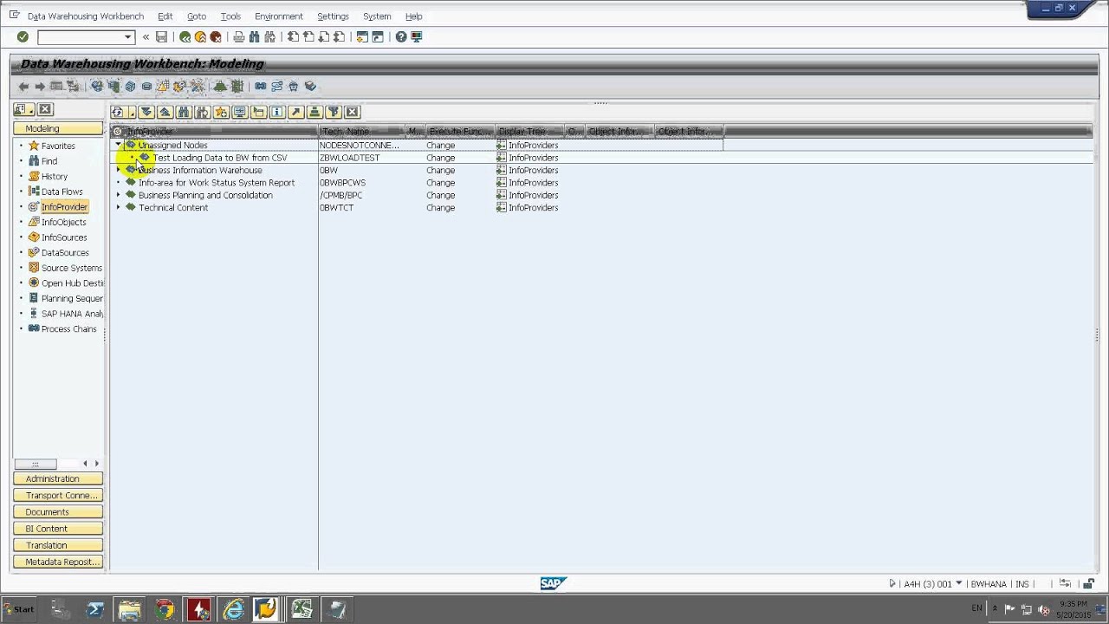
Task: Select Process Chains in the Modeling tree
Action: pos(68,329)
